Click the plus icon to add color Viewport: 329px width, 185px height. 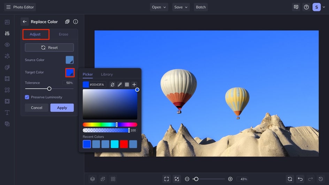(134, 85)
